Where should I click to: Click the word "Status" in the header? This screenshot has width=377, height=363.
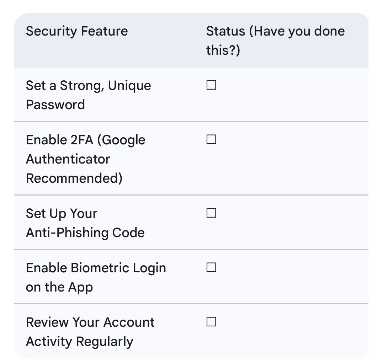pyautogui.click(x=225, y=31)
